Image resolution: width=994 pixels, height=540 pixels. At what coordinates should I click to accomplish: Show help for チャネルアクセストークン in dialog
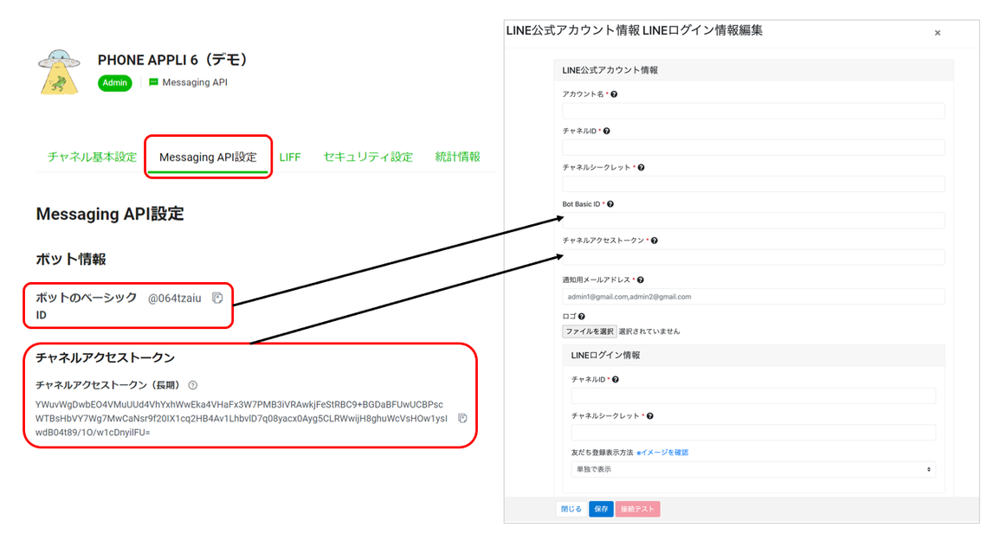(655, 241)
